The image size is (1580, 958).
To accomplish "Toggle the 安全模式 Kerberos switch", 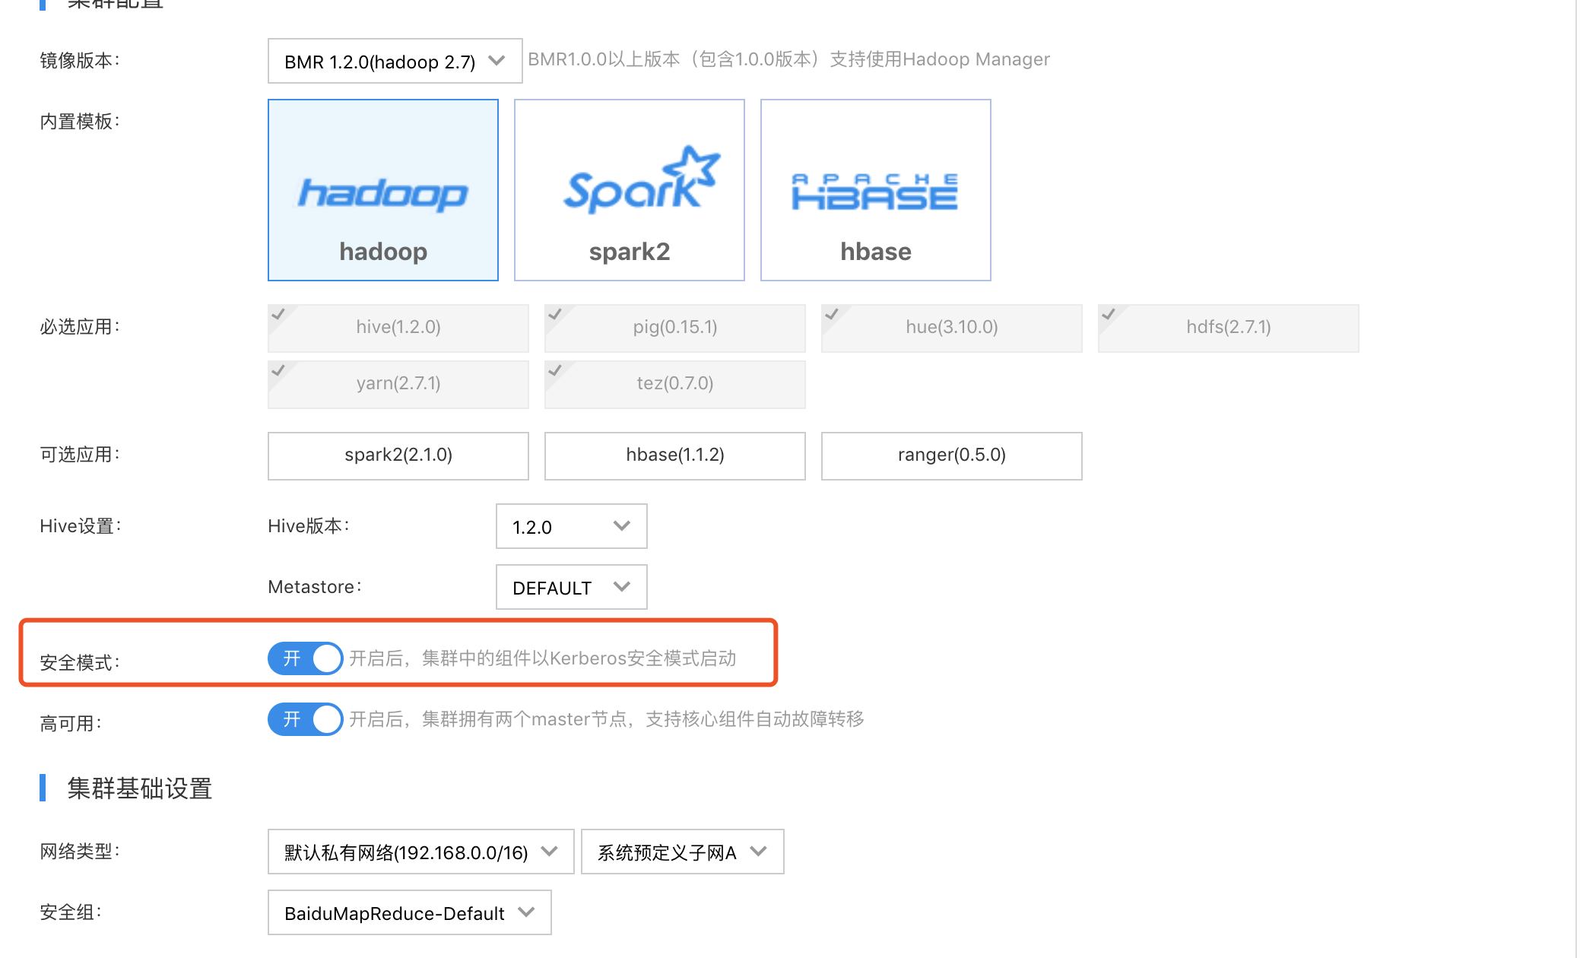I will pyautogui.click(x=305, y=658).
